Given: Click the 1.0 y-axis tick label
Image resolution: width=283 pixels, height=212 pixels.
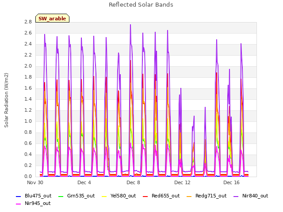Looking at the screenshot, I should (28, 121).
